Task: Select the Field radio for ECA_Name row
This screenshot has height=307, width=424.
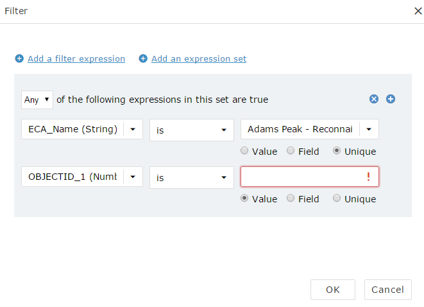Action: 291,151
